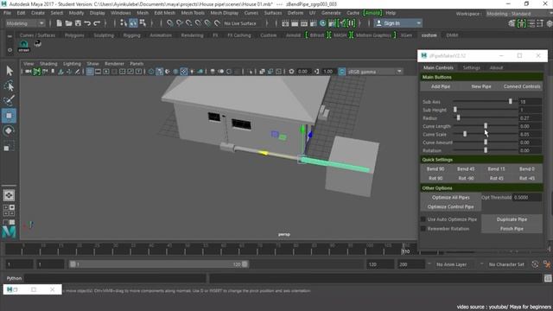The image size is (553, 311).
Task: Enable Use Auto Optimize Pipe checkbox
Action: pyautogui.click(x=423, y=219)
